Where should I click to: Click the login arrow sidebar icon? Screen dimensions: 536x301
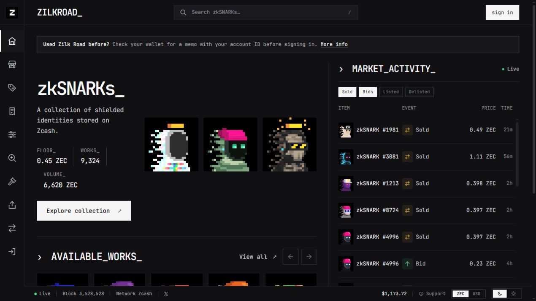12,252
